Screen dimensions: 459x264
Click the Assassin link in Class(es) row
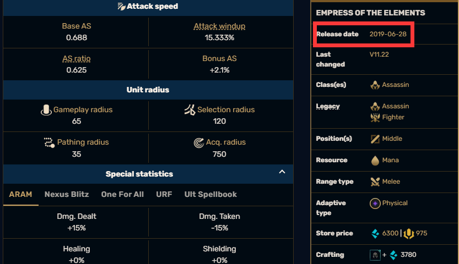tap(396, 85)
